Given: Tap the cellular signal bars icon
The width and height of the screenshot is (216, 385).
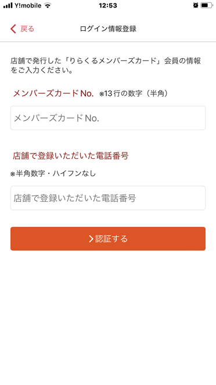Looking at the screenshot, I should coord(8,6).
